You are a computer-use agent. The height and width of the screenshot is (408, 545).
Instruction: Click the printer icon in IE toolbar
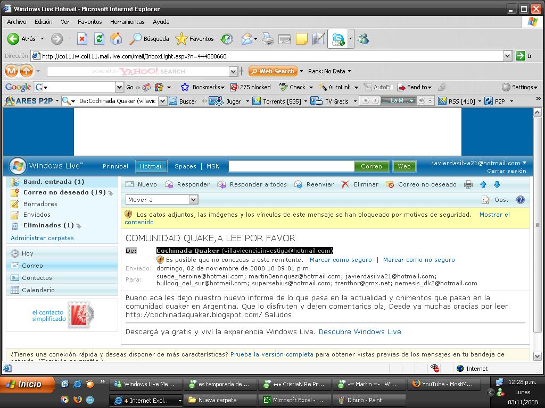[267, 39]
